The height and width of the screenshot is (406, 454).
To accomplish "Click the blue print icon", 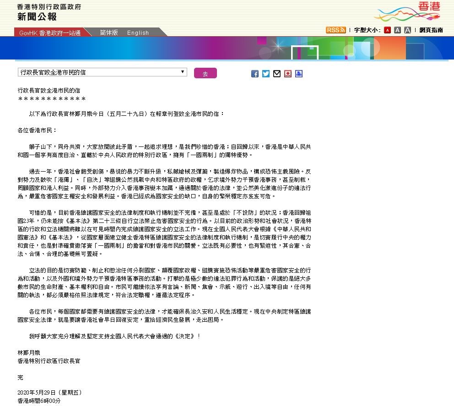I will tap(299, 74).
